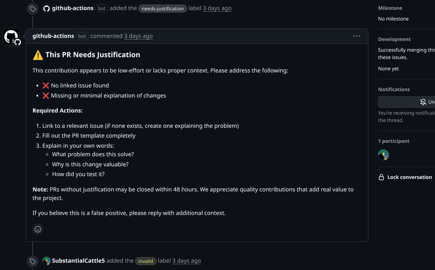The width and height of the screenshot is (435, 270).
Task: Click the lock icon next to Lock conversation
Action: [381, 177]
